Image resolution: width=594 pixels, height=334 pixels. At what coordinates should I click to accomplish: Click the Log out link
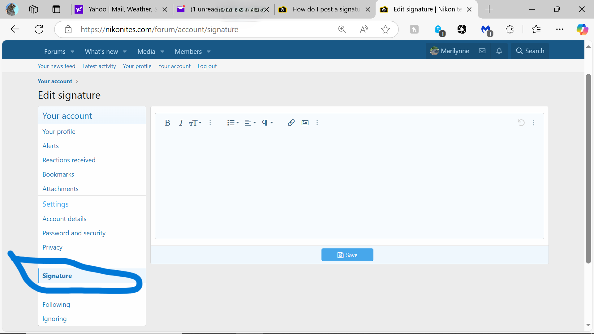(x=207, y=66)
